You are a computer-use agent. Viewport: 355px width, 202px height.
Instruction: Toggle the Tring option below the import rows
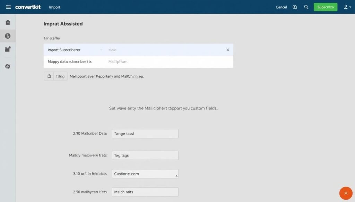(x=60, y=76)
